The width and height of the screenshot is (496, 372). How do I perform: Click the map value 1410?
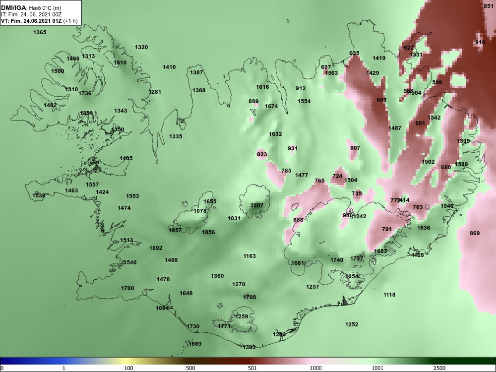coord(169,67)
